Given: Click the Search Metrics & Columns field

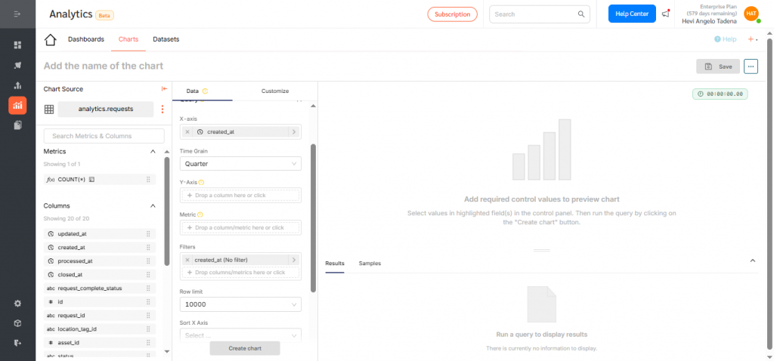Looking at the screenshot, I should pos(104,136).
